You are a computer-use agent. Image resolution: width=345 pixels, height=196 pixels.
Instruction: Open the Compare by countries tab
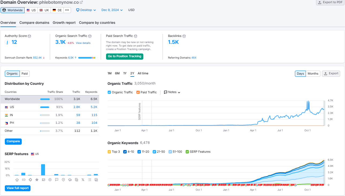tap(97, 23)
